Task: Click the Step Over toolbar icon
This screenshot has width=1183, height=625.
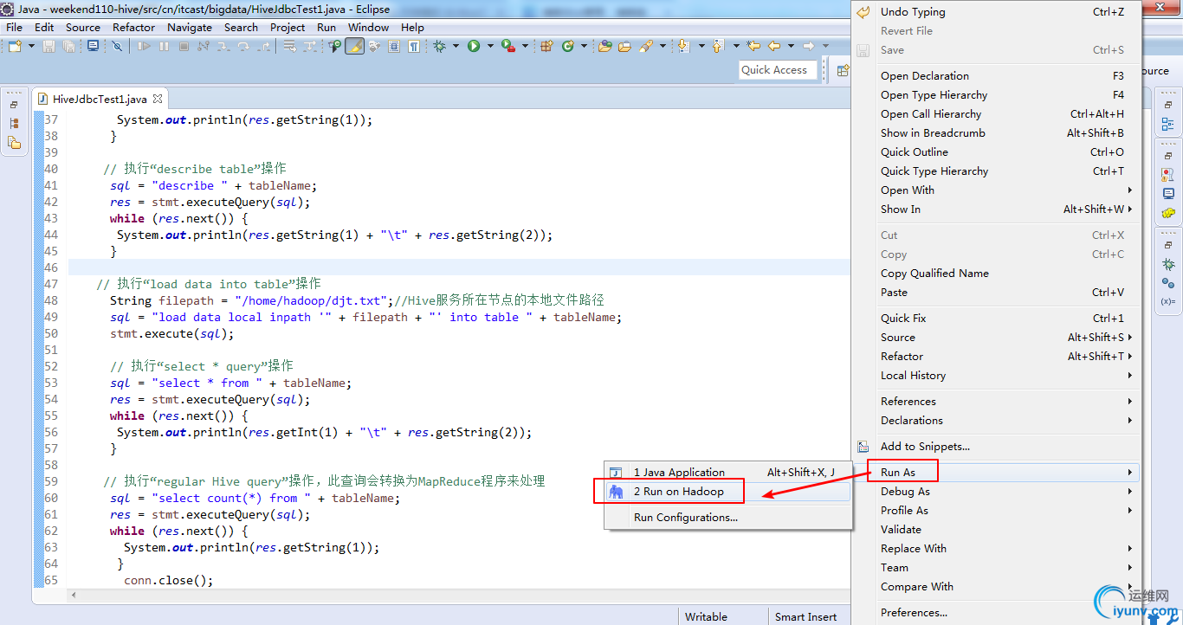Action: 243,46
